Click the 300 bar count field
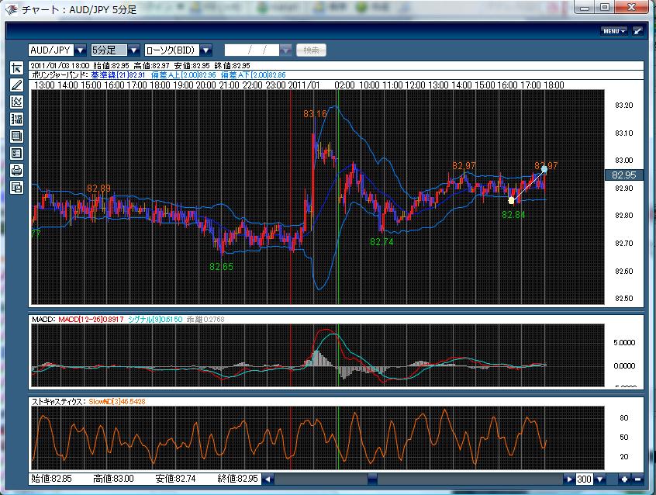 [585, 479]
